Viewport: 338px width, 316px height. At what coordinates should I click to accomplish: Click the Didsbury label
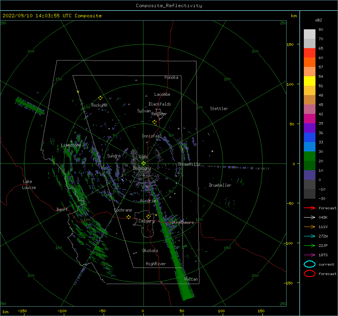coord(142,168)
